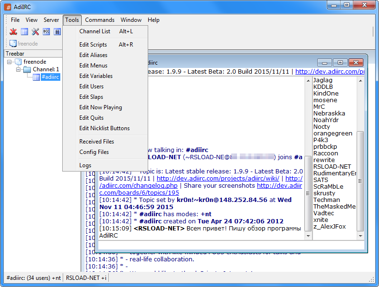Select Edit Quits entry
Viewport: 379px width, 287px height.
[x=105, y=118]
